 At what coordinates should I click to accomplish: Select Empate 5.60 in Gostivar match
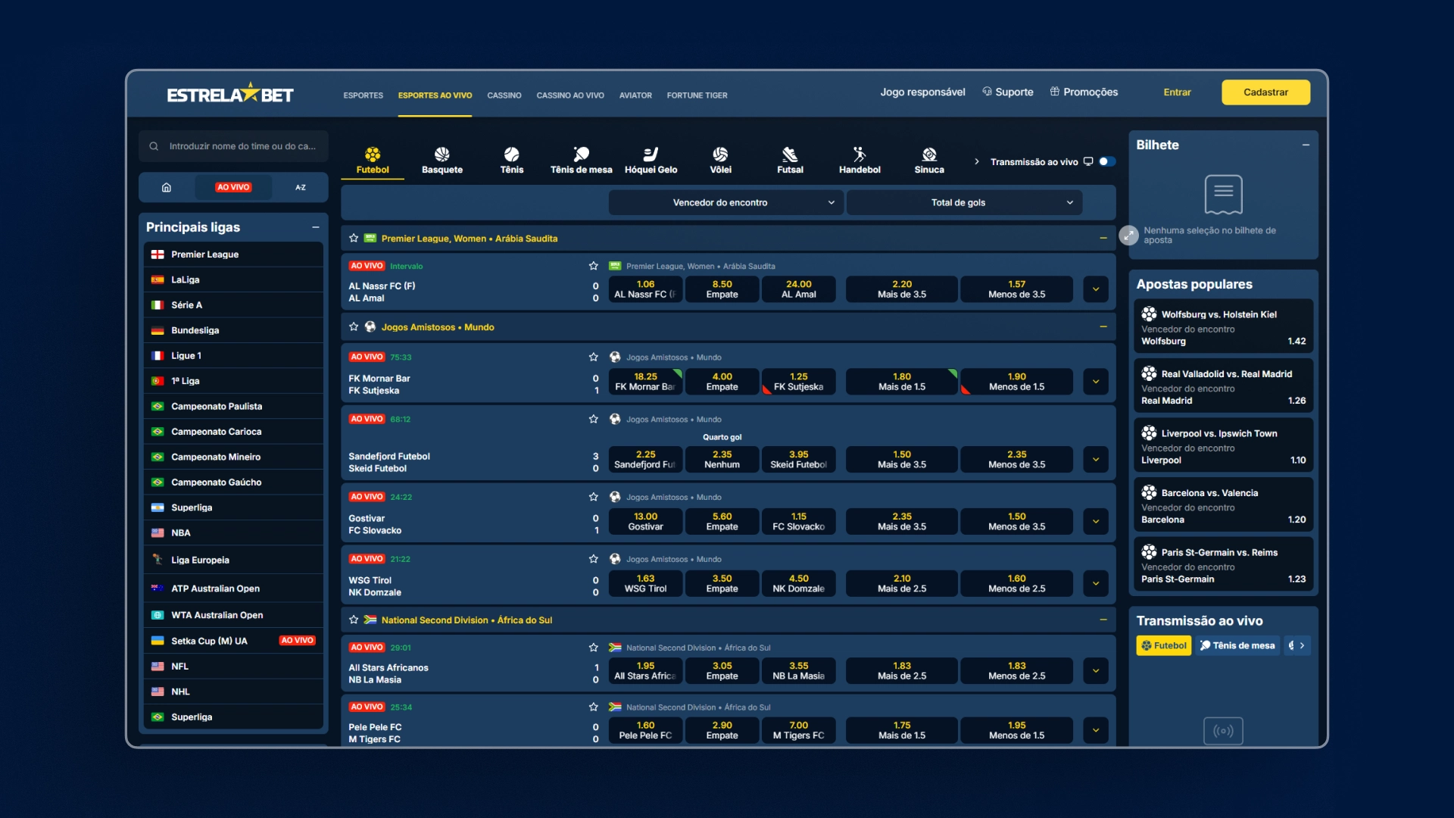pyautogui.click(x=722, y=522)
